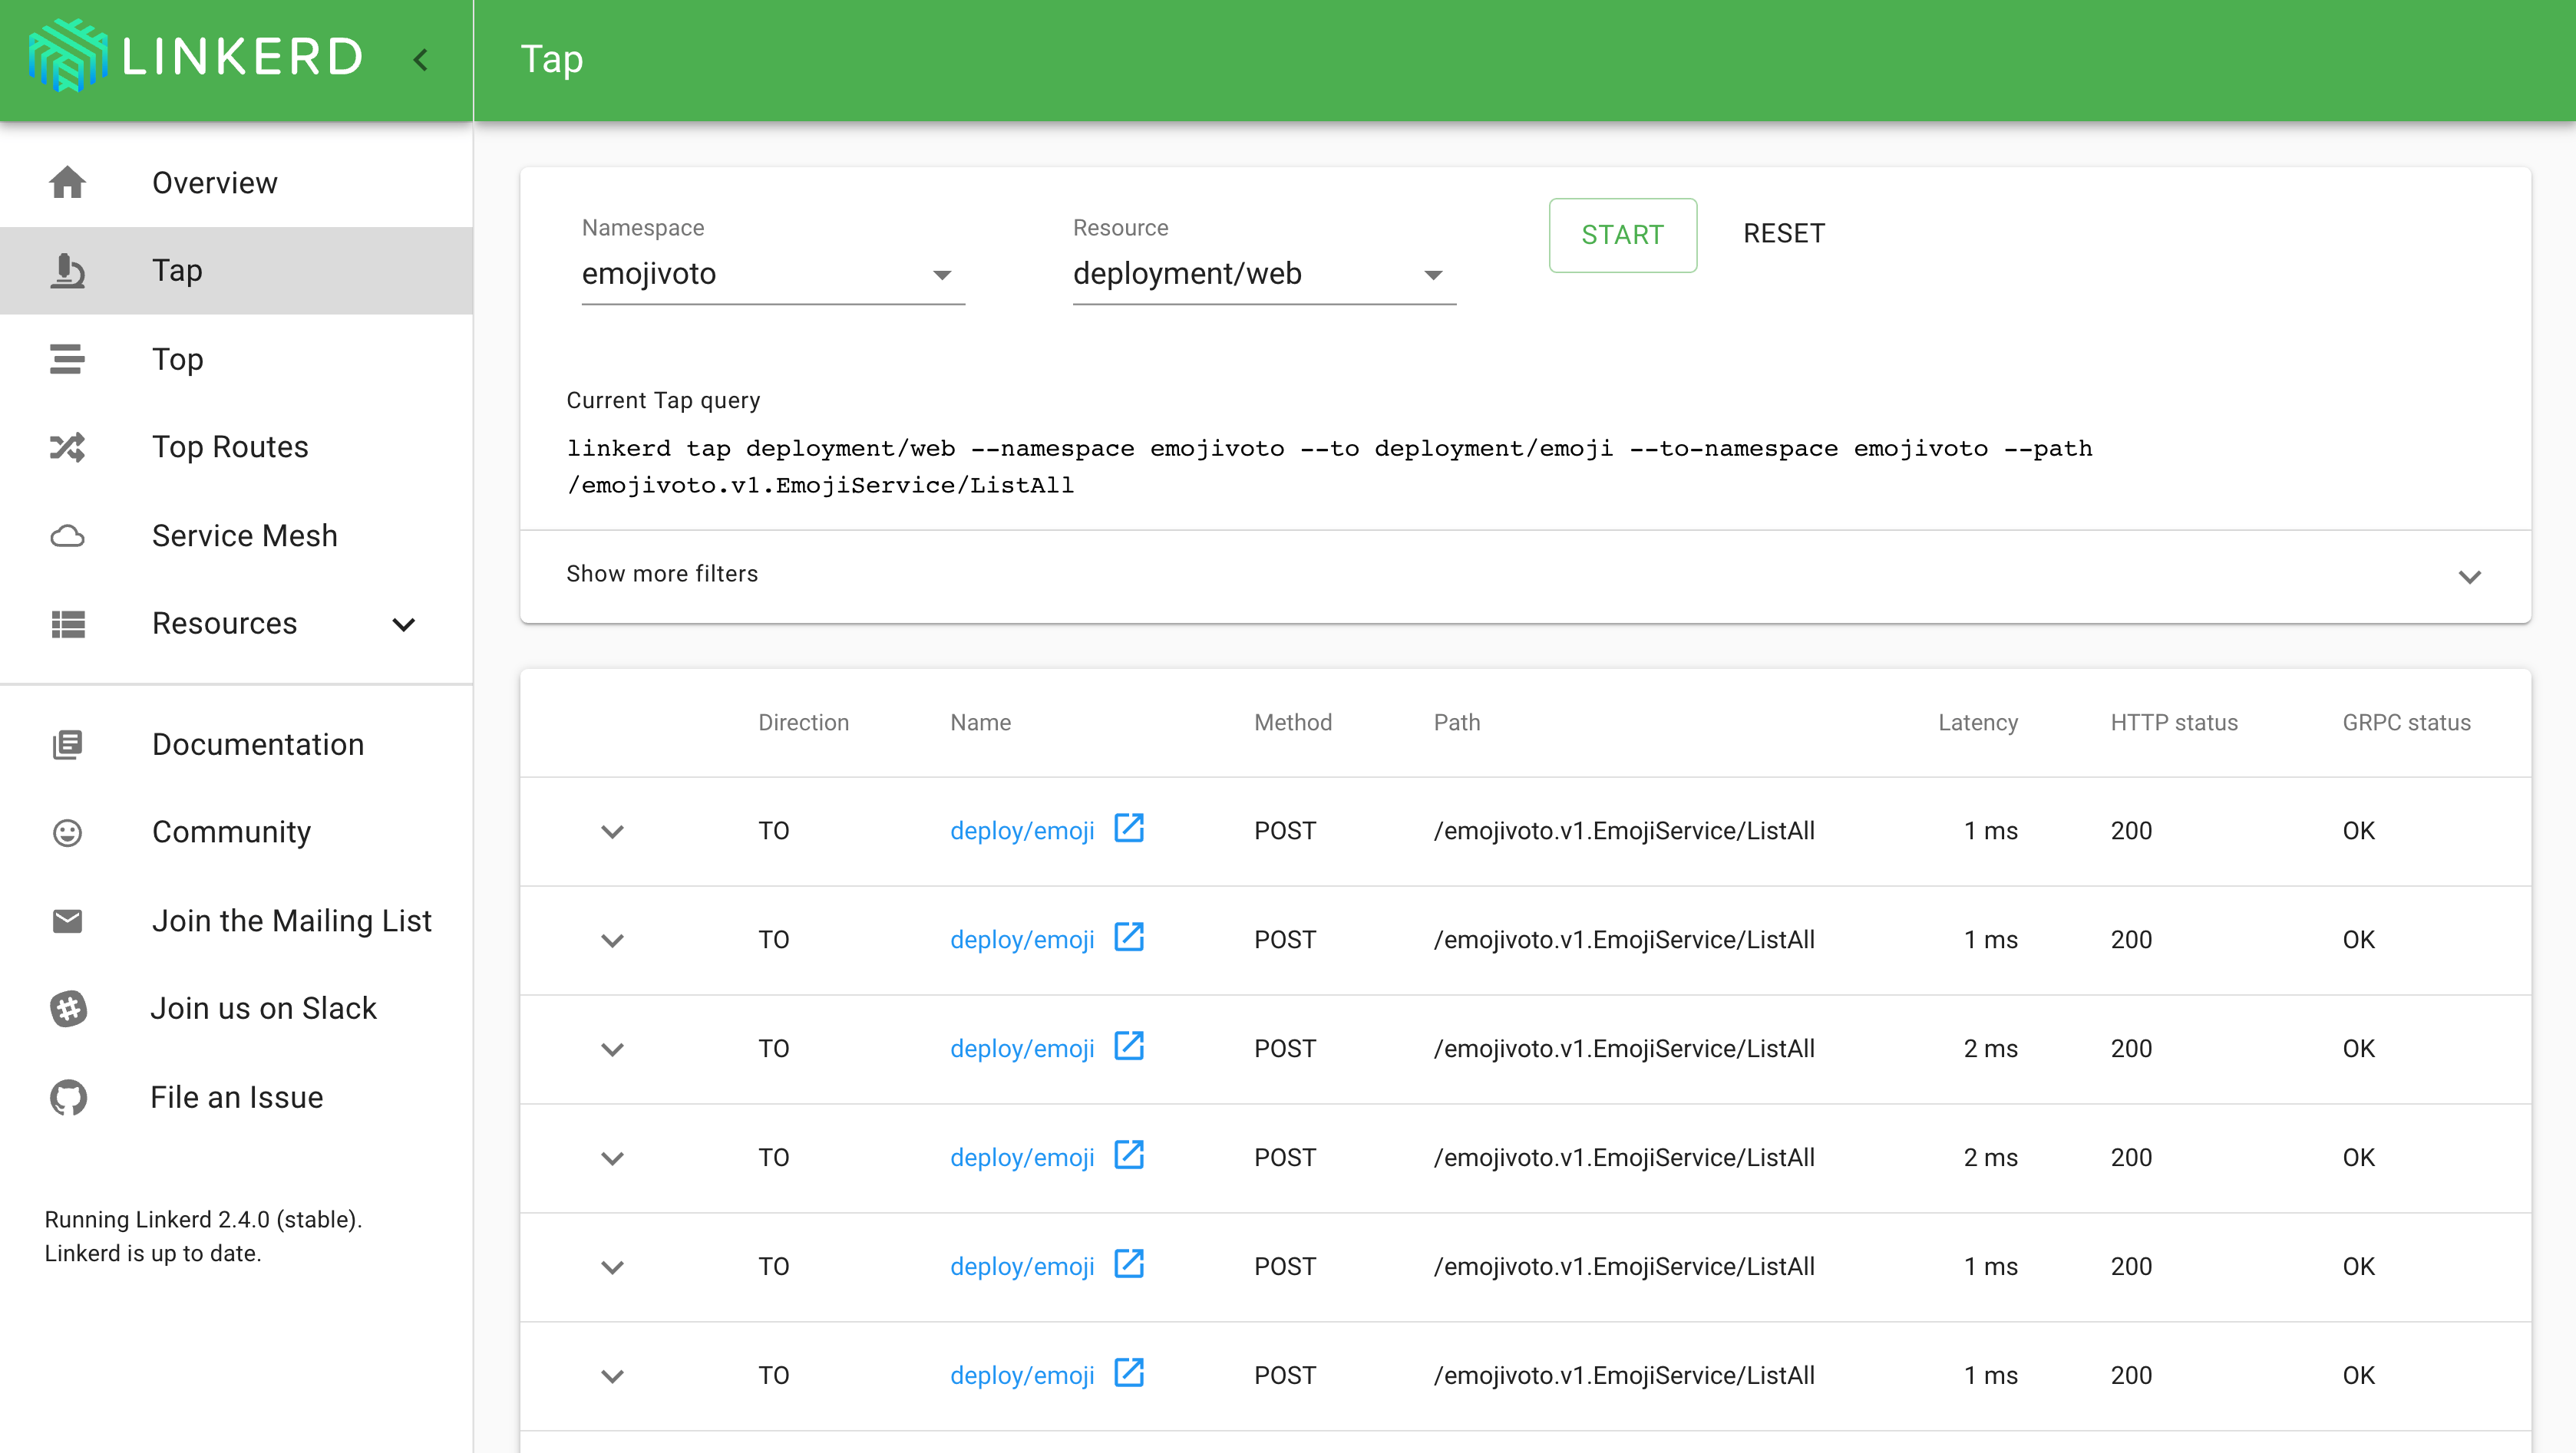2576x1453 pixels.
Task: Click the Resources sidebar icon
Action: click(68, 624)
